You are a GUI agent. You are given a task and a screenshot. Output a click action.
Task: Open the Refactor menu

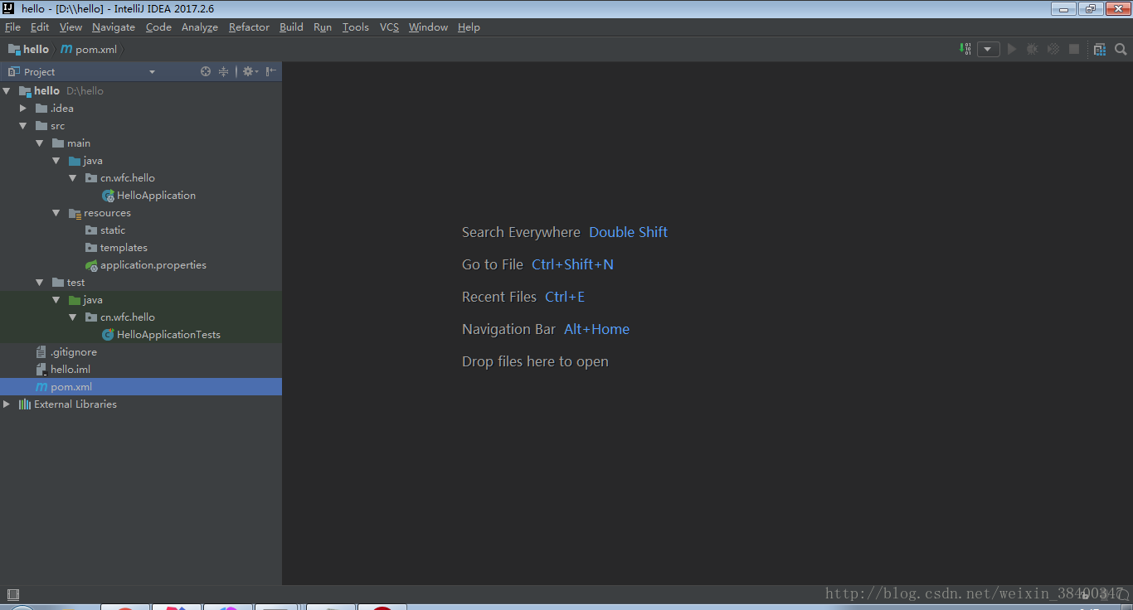click(x=249, y=27)
